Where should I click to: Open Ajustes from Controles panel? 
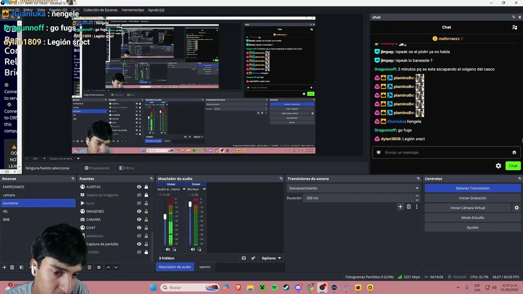click(472, 227)
